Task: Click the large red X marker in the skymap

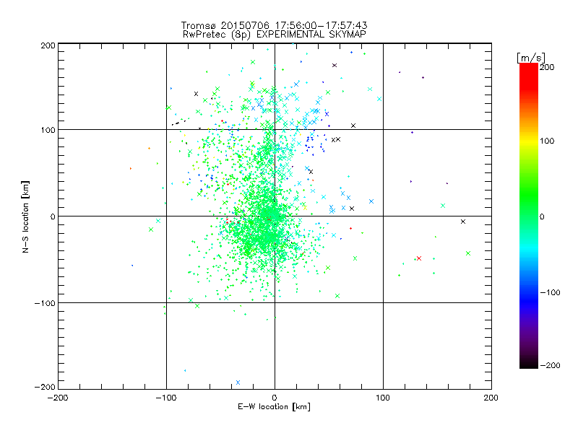Action: [419, 258]
